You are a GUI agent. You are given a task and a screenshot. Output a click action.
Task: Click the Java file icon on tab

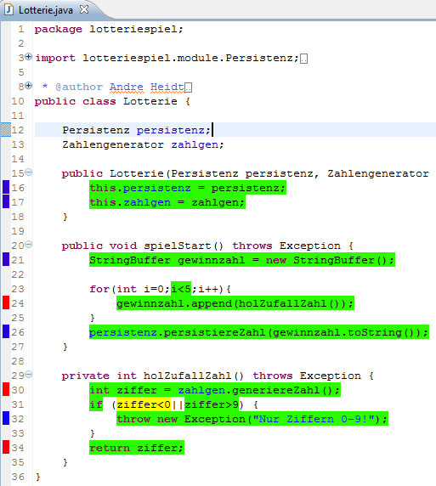tap(9, 9)
